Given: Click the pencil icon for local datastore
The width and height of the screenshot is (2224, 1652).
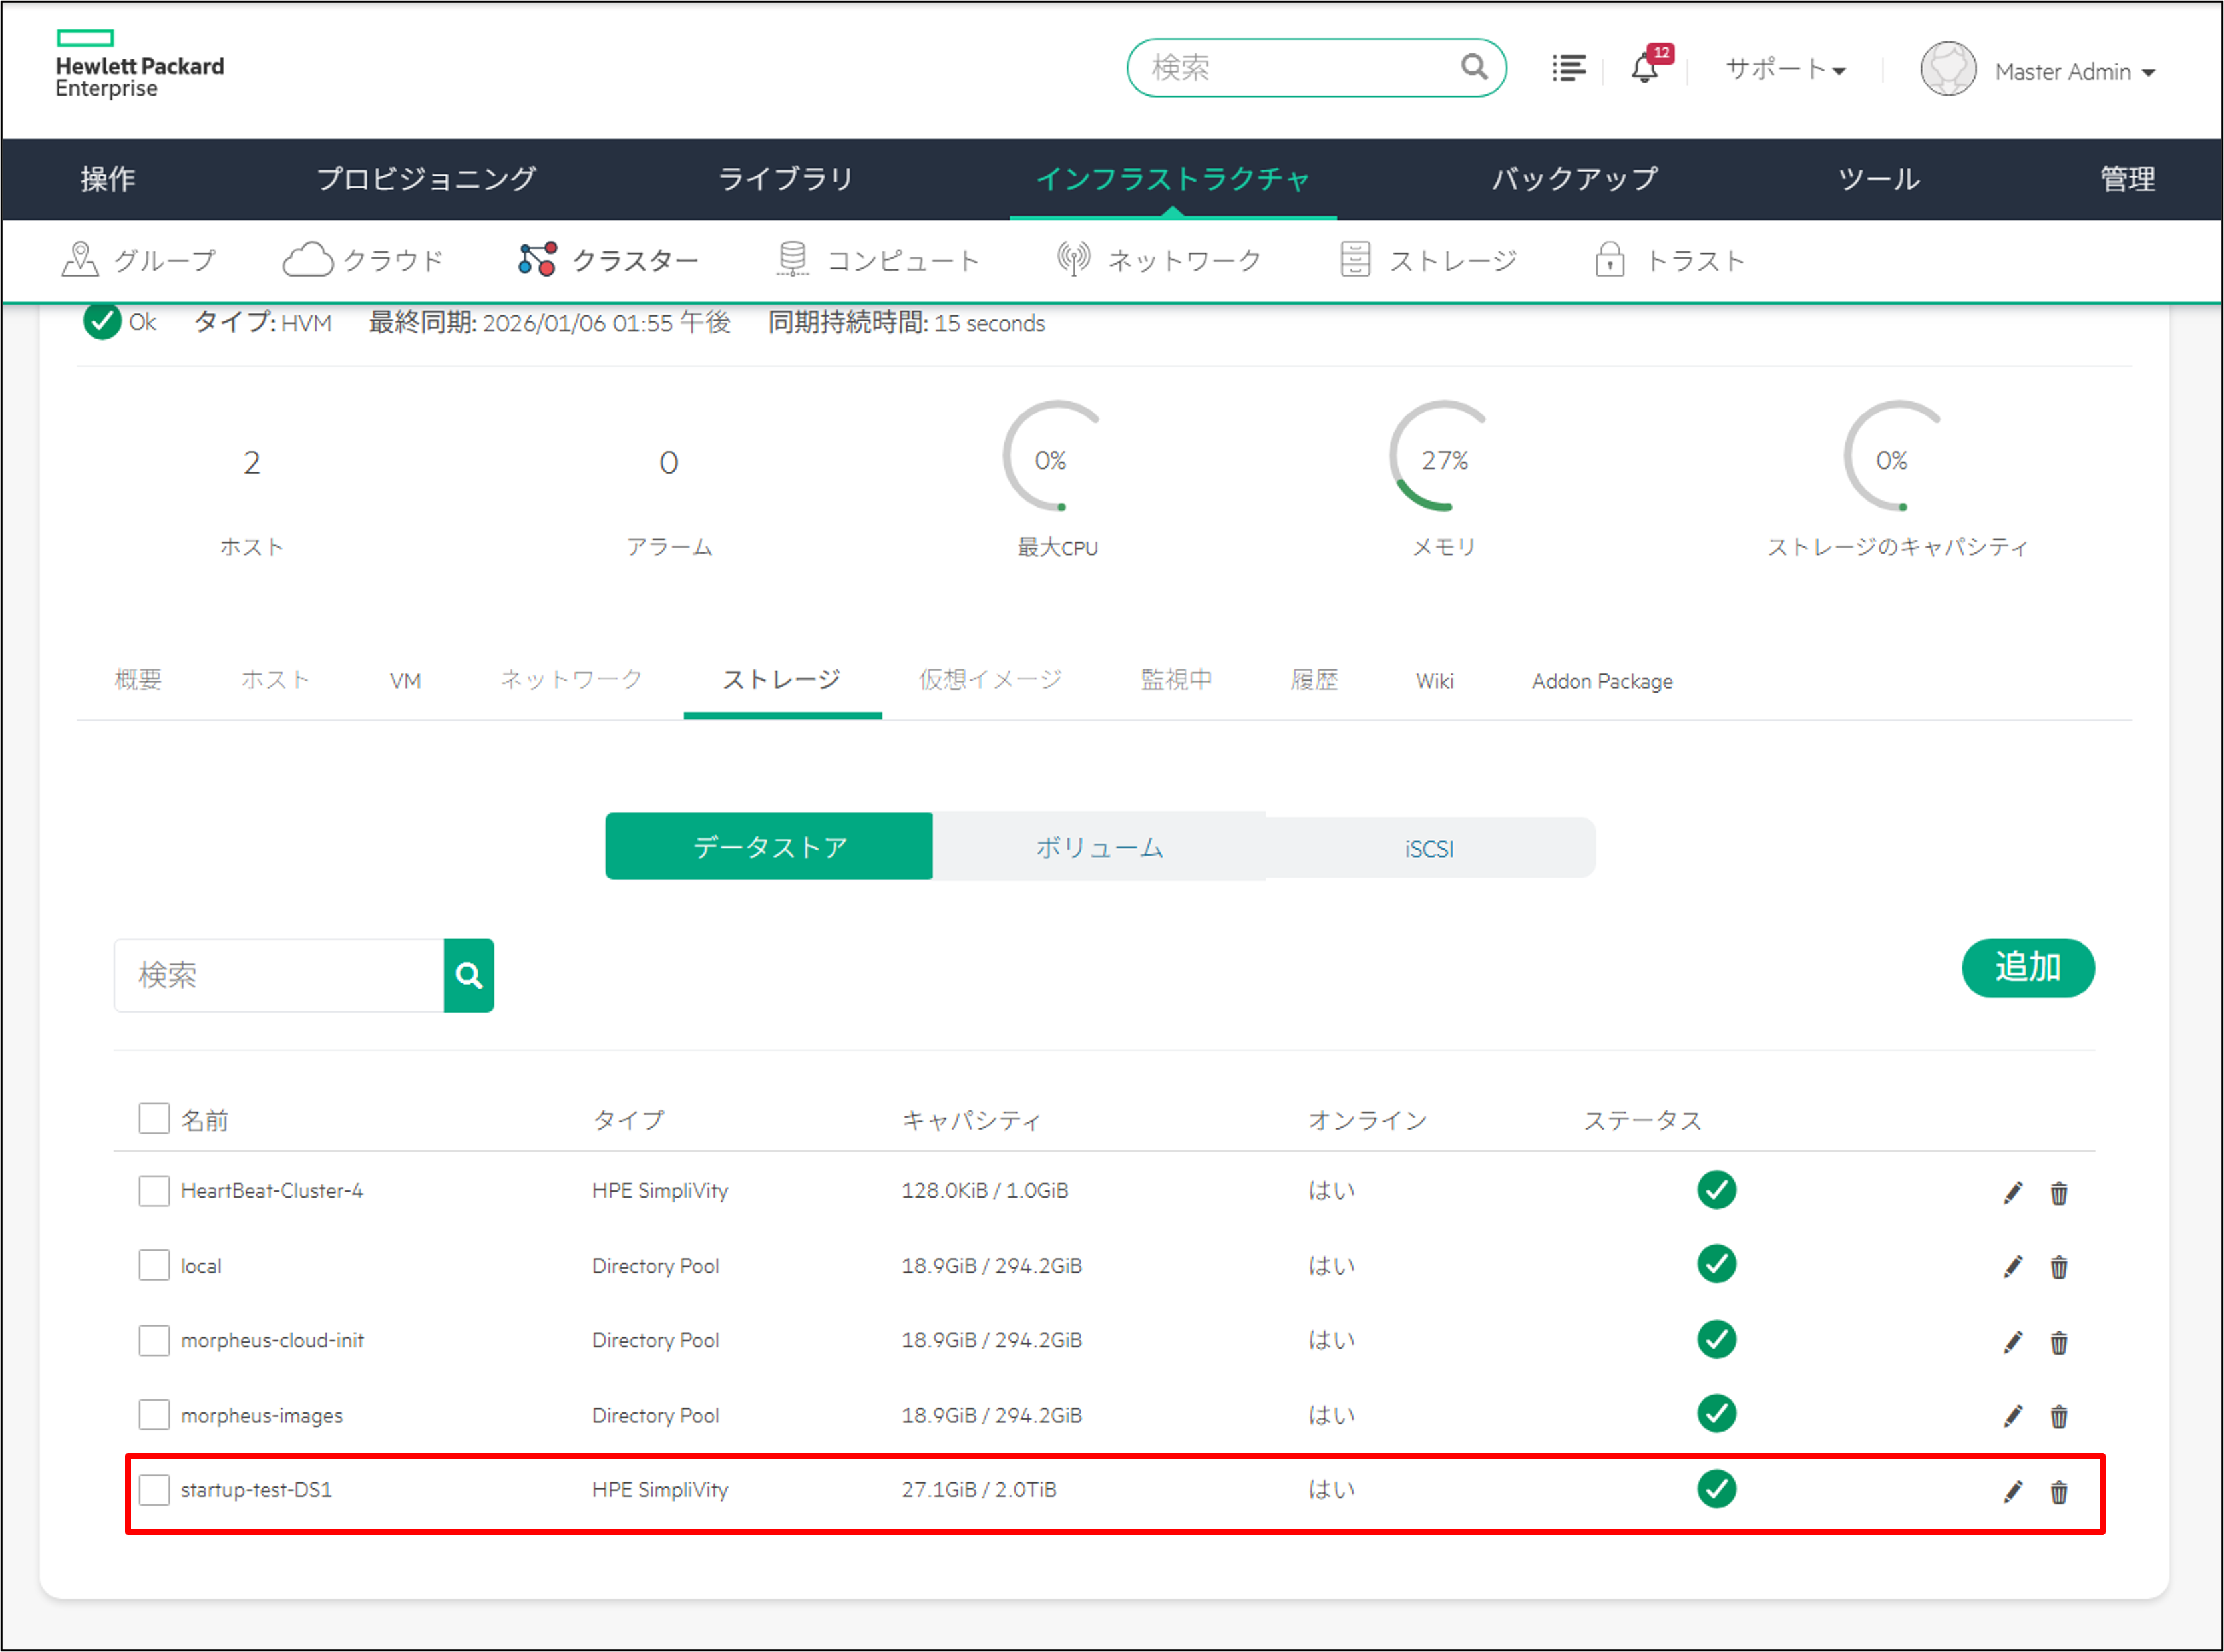Looking at the screenshot, I should pyautogui.click(x=2013, y=1267).
